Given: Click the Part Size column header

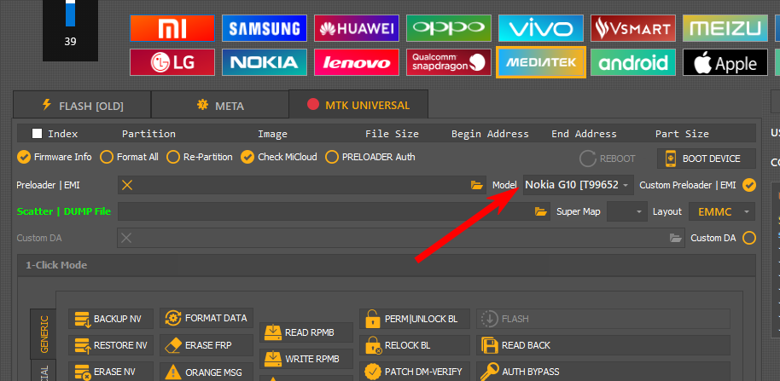Looking at the screenshot, I should [682, 134].
